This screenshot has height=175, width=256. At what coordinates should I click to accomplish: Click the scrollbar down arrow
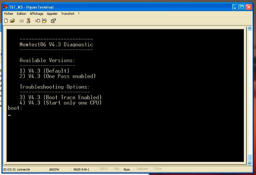[x=249, y=163]
